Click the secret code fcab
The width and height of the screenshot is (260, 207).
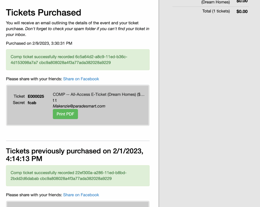click(x=32, y=103)
